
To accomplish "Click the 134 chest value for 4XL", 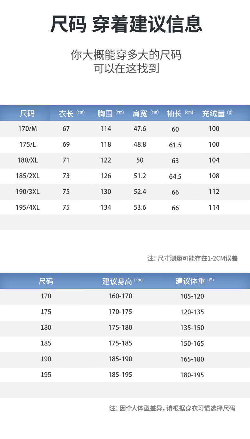I will (x=106, y=208).
